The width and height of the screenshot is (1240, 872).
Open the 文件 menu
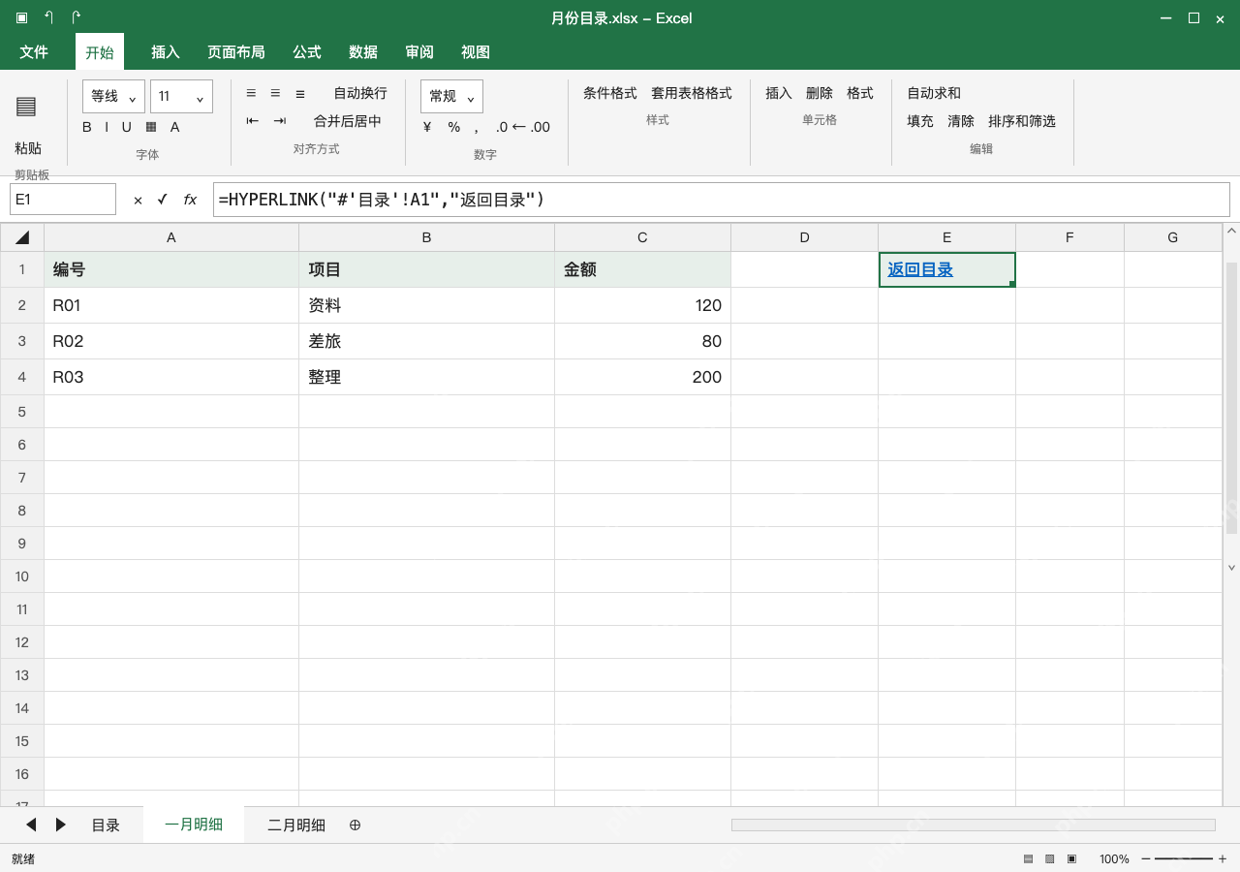pos(34,52)
